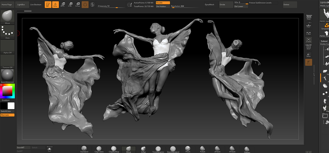
Task: Click the Rotate tool icon
Action: point(78,4)
